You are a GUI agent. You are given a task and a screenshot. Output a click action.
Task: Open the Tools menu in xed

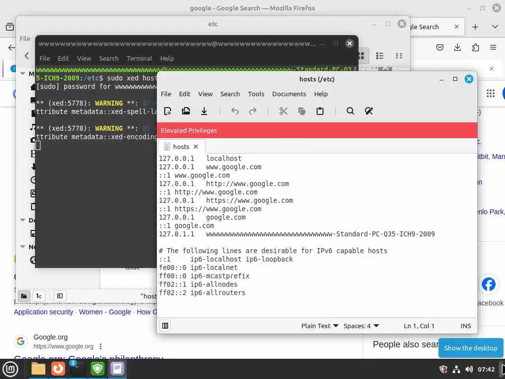tap(256, 94)
